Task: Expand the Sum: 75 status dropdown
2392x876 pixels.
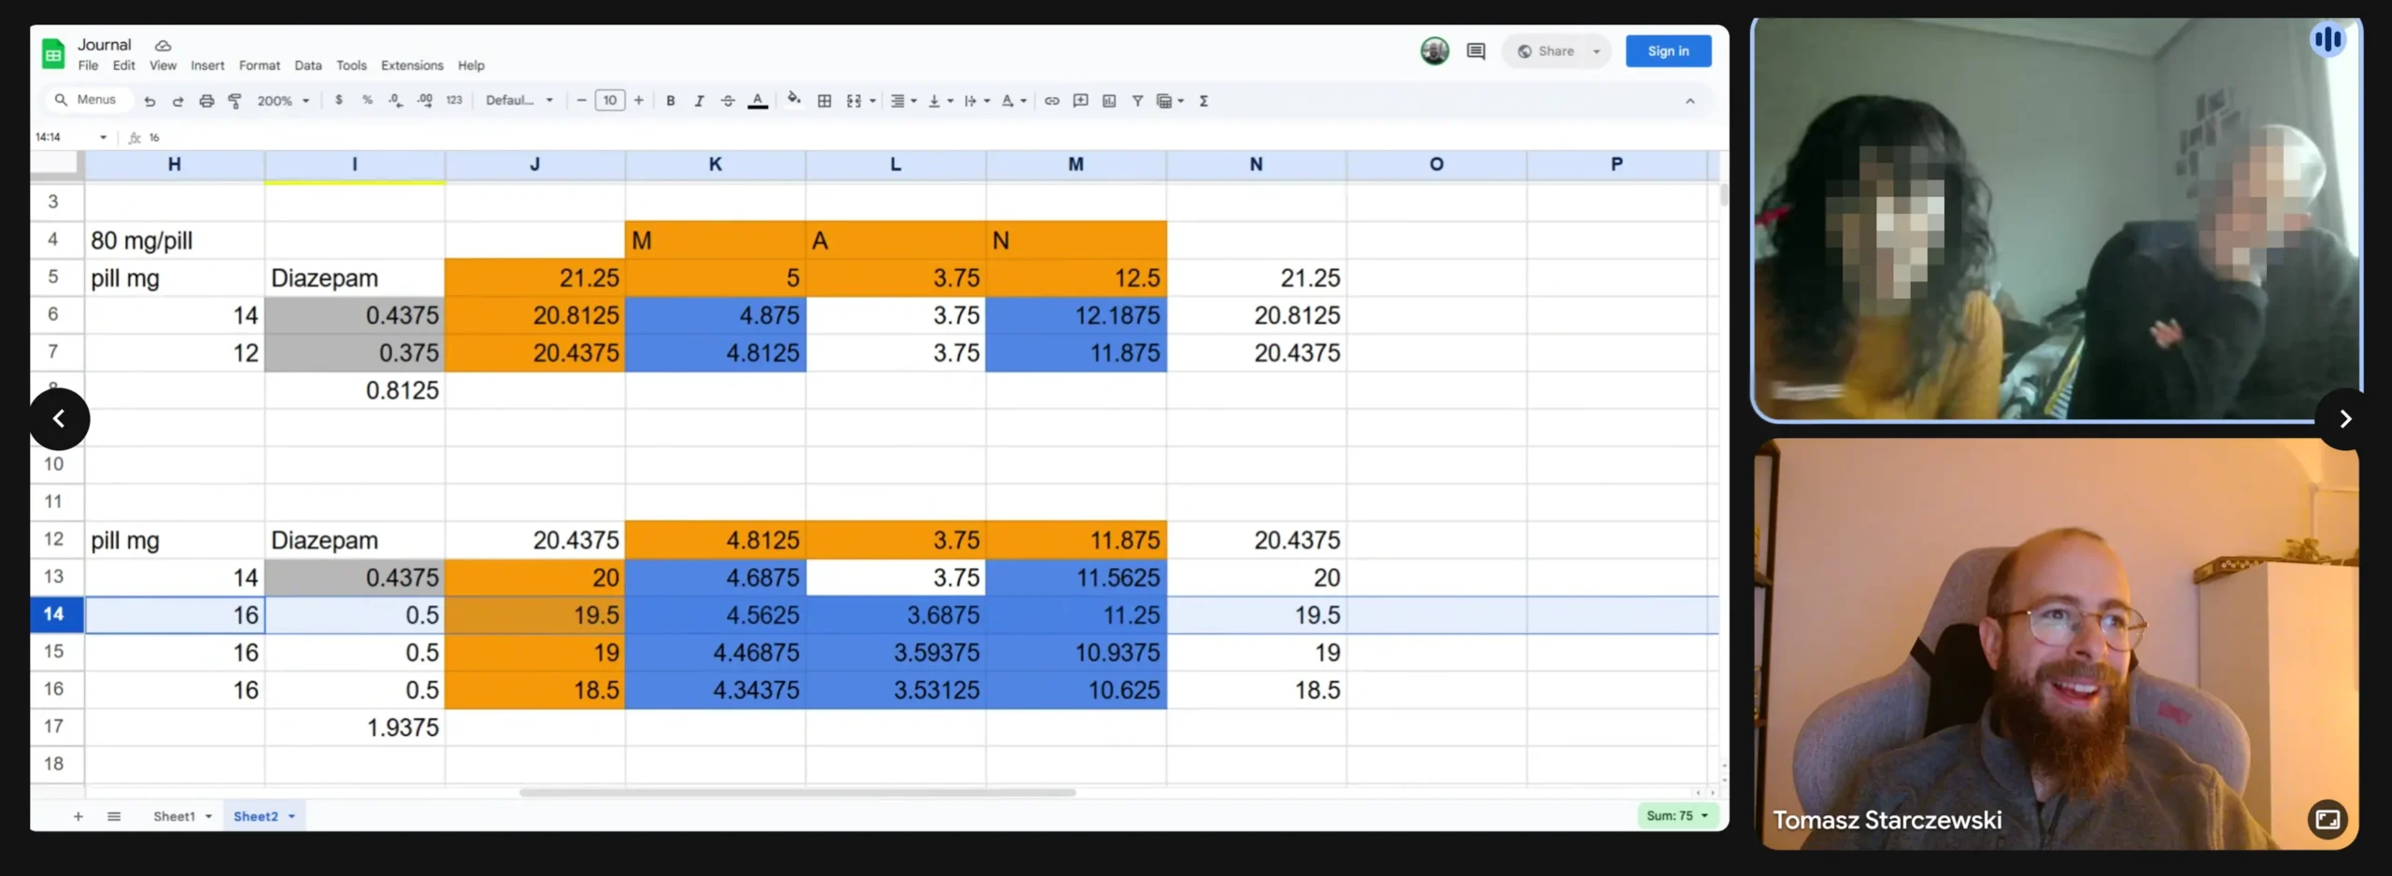Action: point(1677,815)
